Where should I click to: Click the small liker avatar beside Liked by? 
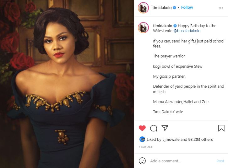pyautogui.click(x=142, y=139)
